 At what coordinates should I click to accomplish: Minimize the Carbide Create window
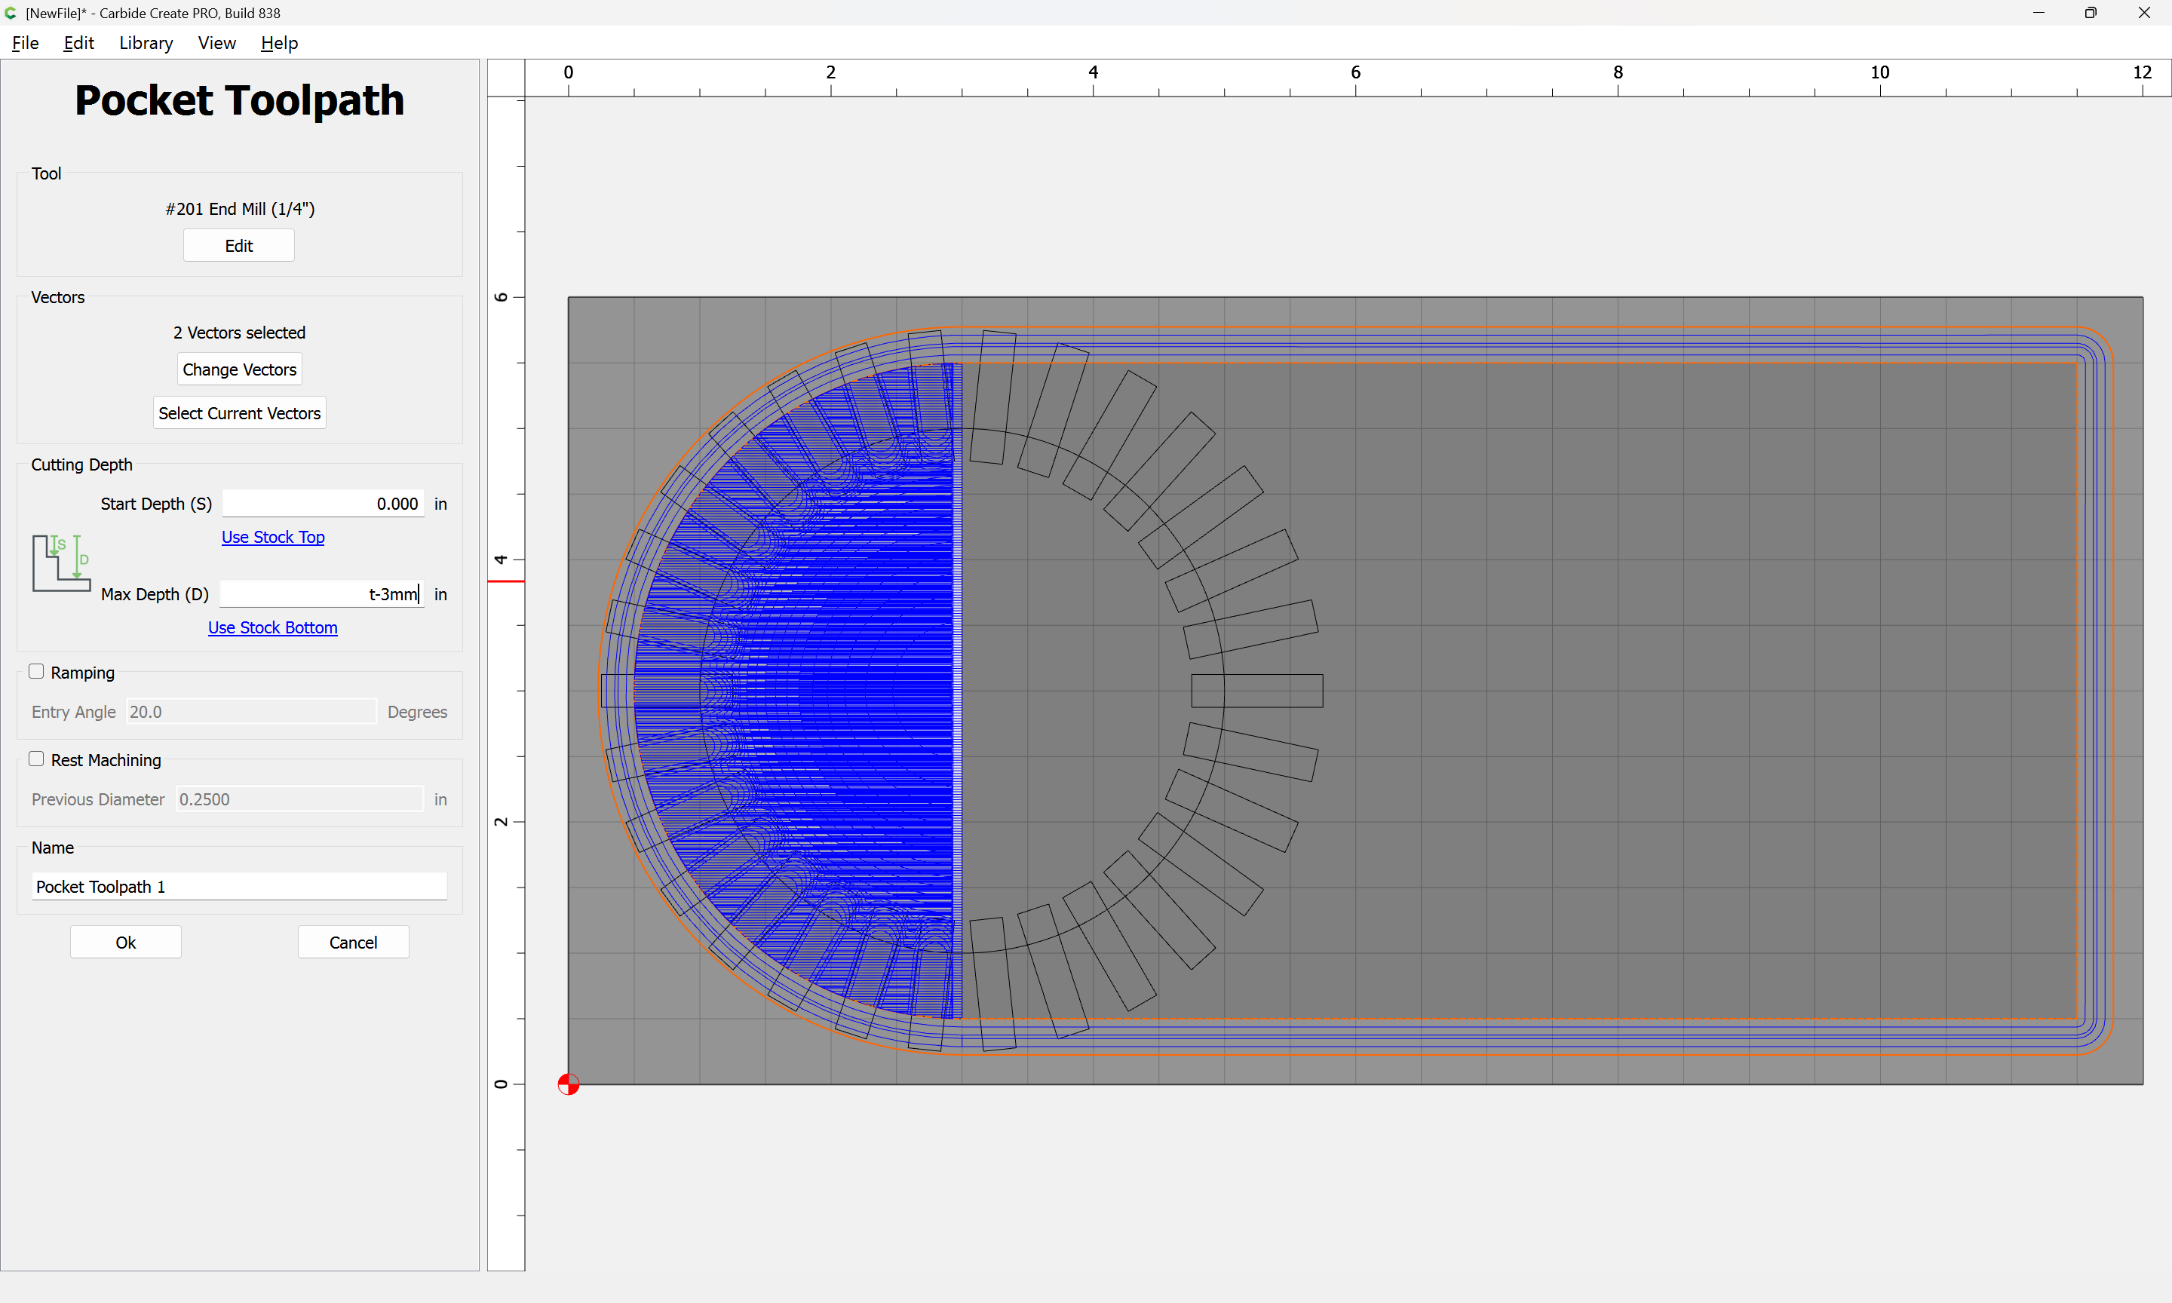[2039, 13]
